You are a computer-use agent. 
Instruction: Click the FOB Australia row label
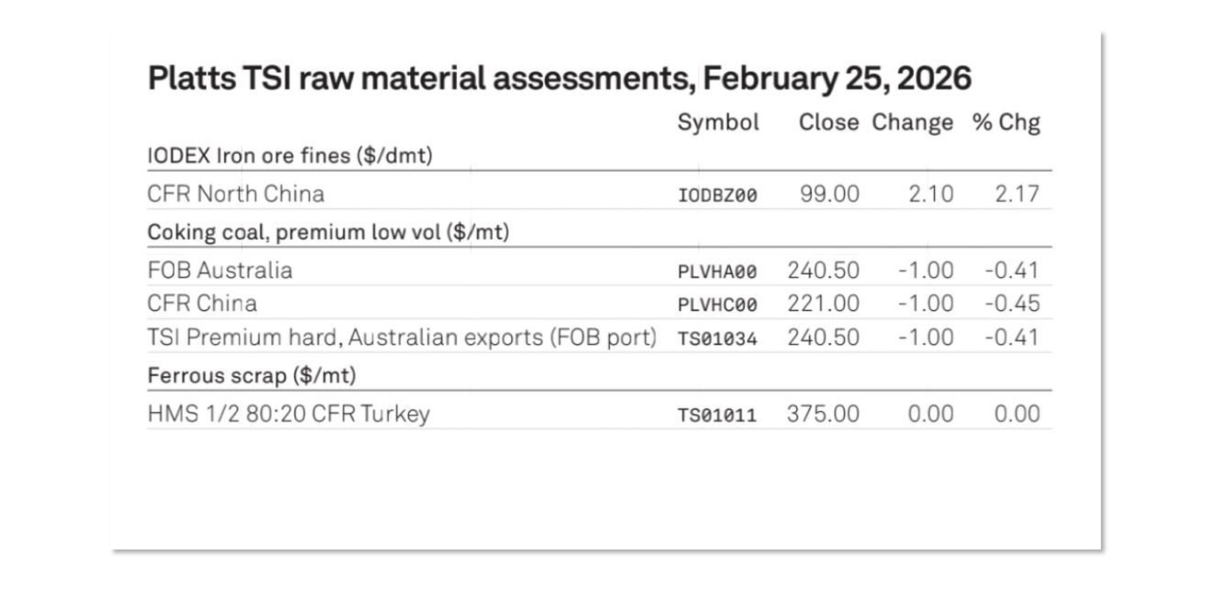tap(220, 270)
